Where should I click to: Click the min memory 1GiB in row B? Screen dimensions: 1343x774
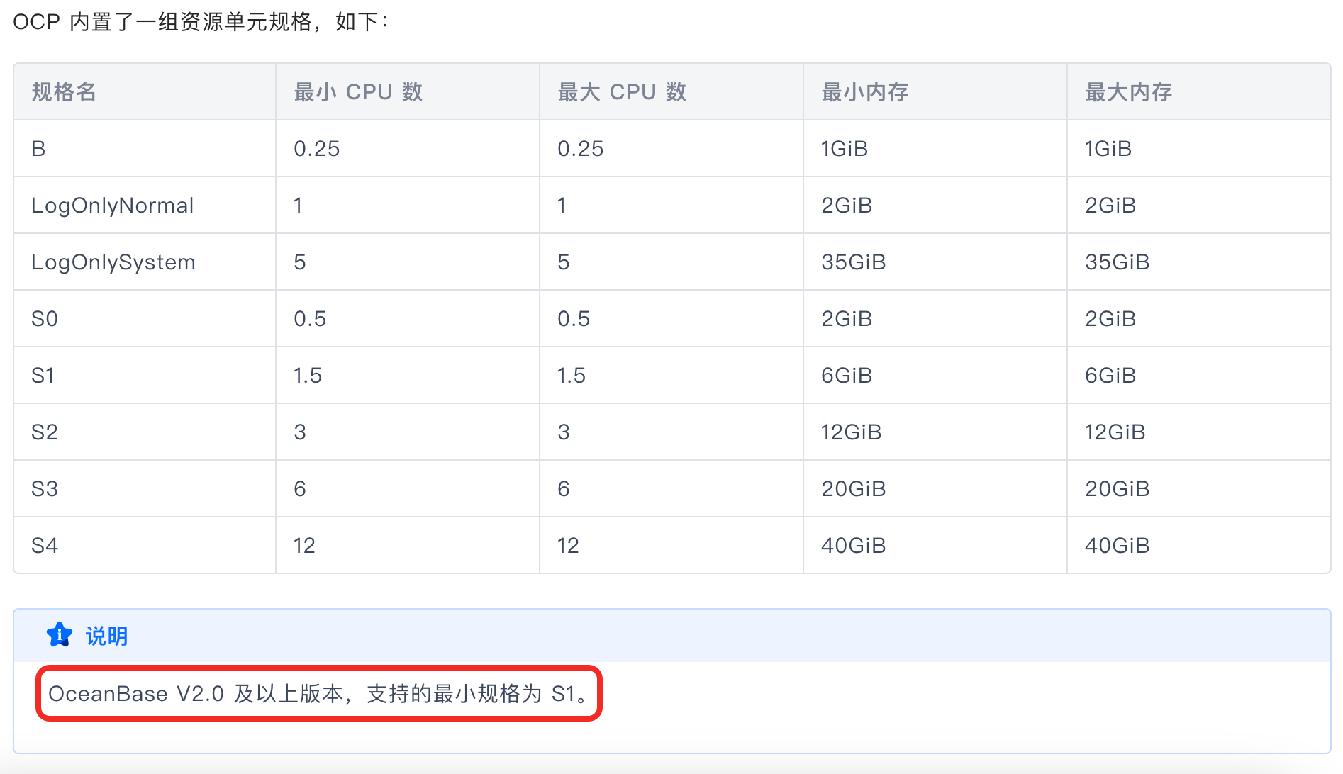[x=845, y=149]
